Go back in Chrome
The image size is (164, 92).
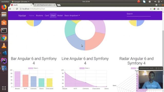coord(10,9)
